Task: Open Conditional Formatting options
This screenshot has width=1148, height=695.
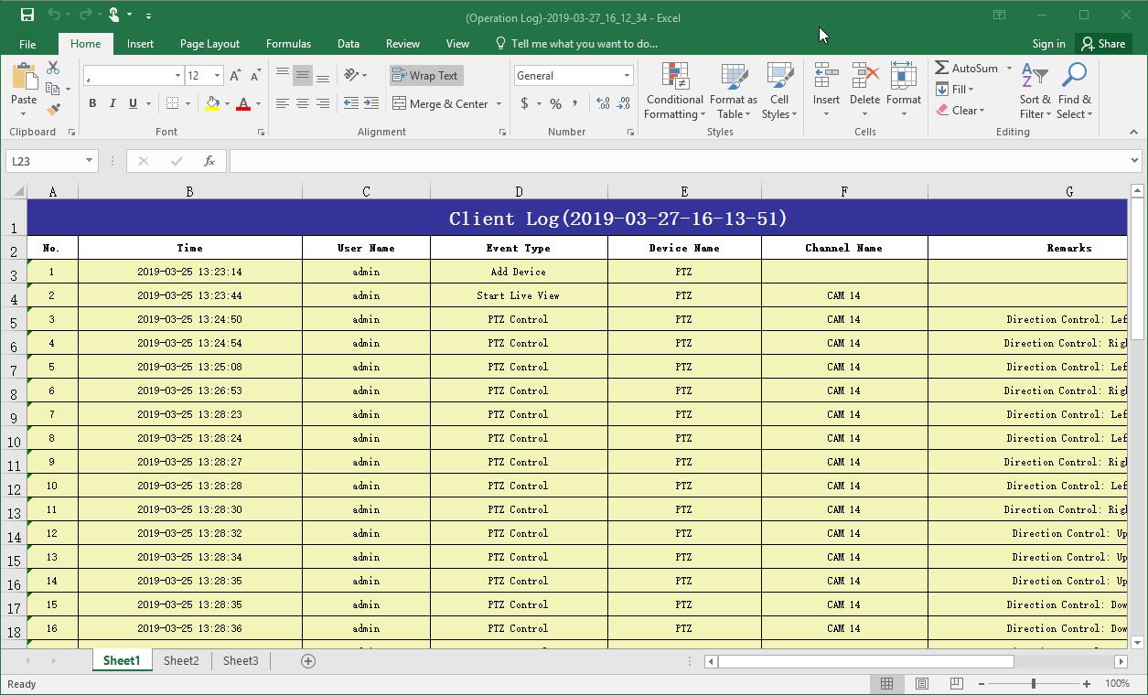Action: point(674,91)
